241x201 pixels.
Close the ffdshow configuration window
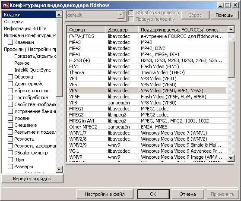click(235, 5)
